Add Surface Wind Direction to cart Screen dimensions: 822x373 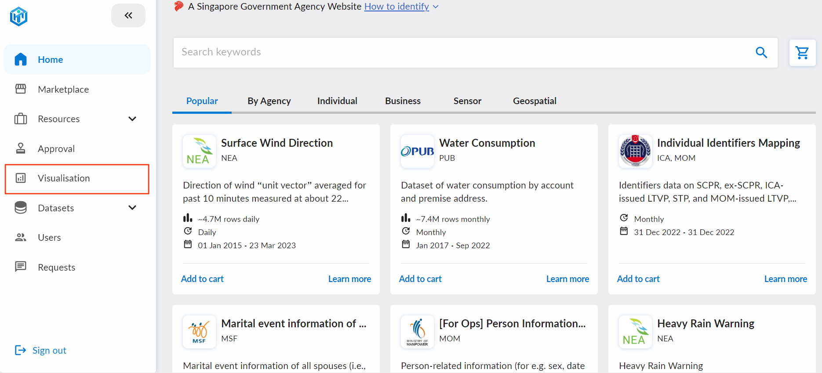(x=202, y=279)
